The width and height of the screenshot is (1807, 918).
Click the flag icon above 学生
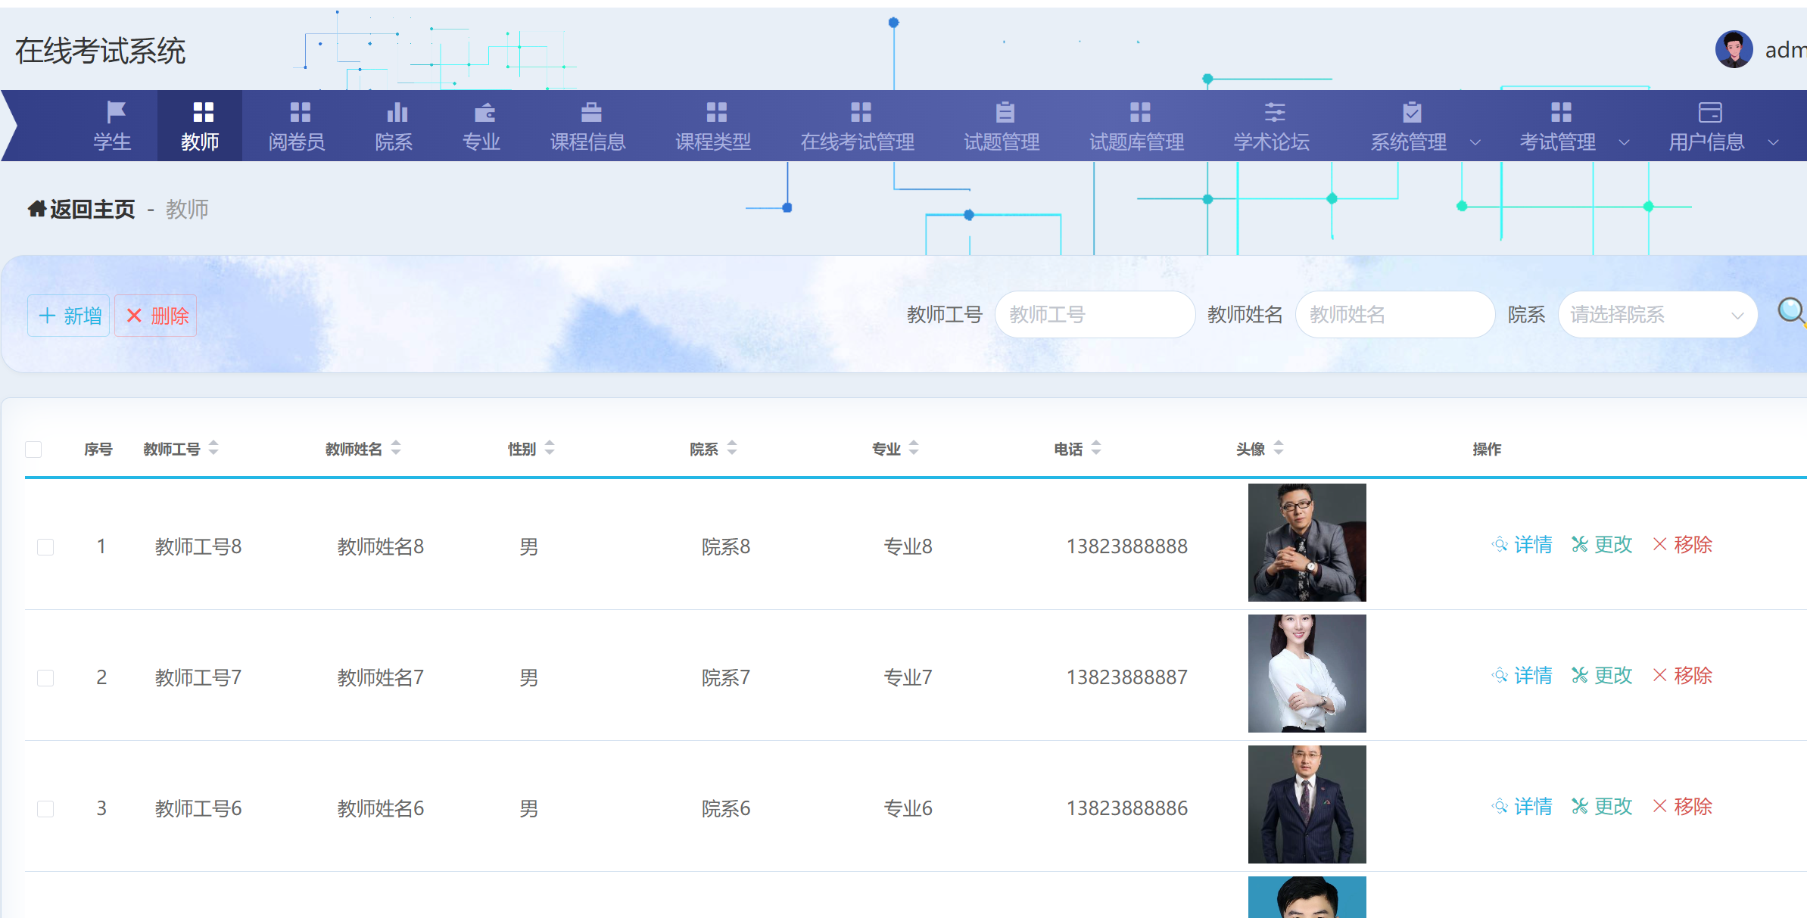click(116, 112)
